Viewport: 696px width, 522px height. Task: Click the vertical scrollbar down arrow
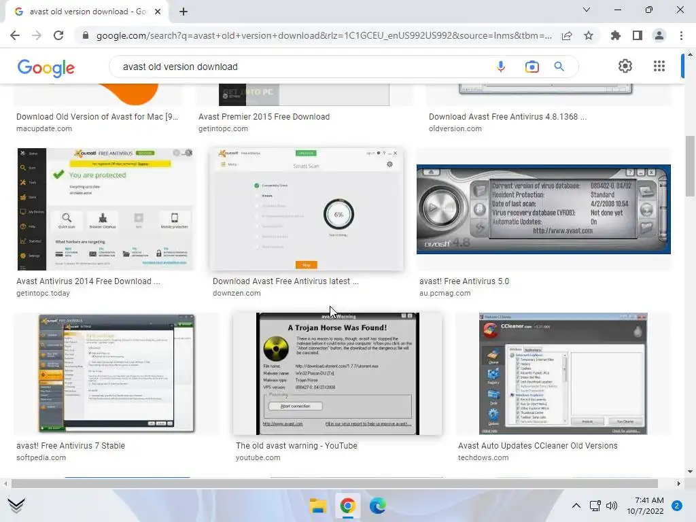coord(690,472)
